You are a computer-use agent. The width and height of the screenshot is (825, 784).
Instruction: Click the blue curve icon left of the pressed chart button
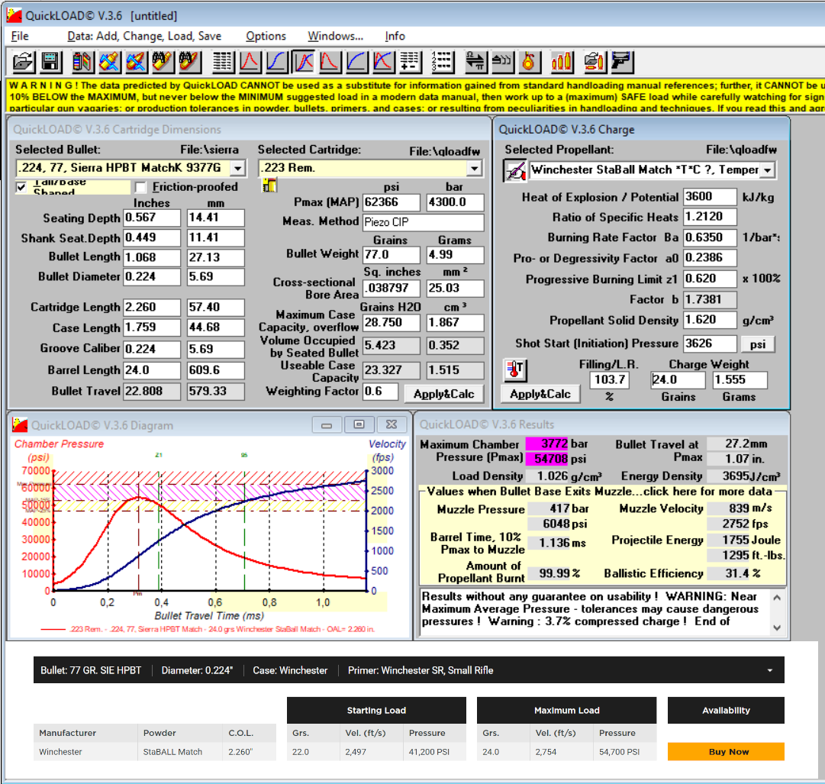[277, 62]
